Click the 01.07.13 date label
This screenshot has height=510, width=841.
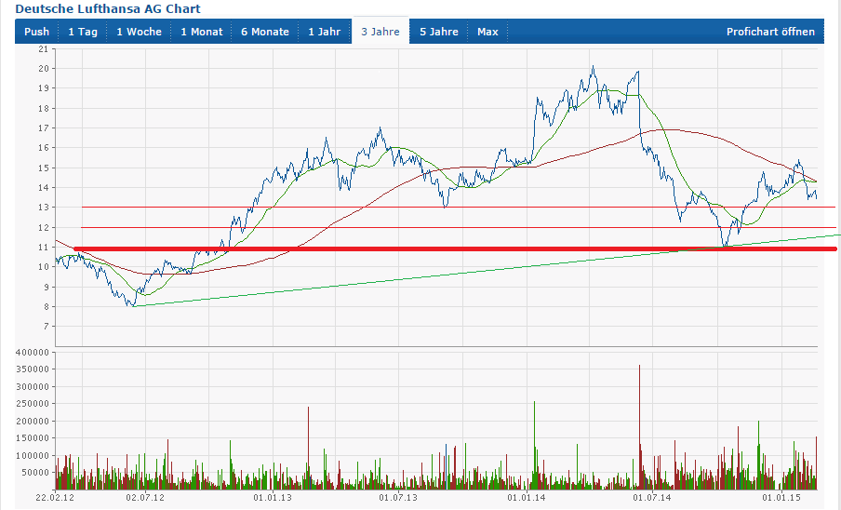click(x=398, y=497)
